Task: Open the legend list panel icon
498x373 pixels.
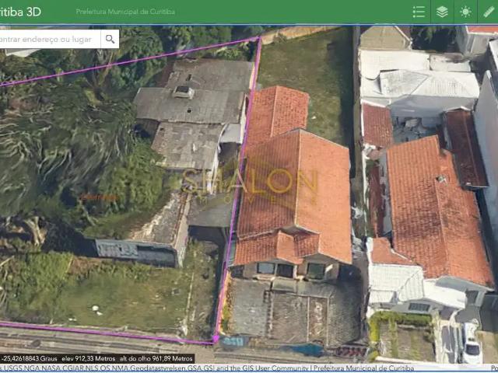Action: [x=419, y=12]
